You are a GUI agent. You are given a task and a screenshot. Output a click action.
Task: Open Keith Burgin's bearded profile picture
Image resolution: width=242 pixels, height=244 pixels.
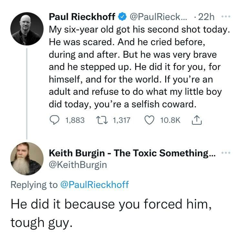[27, 158]
